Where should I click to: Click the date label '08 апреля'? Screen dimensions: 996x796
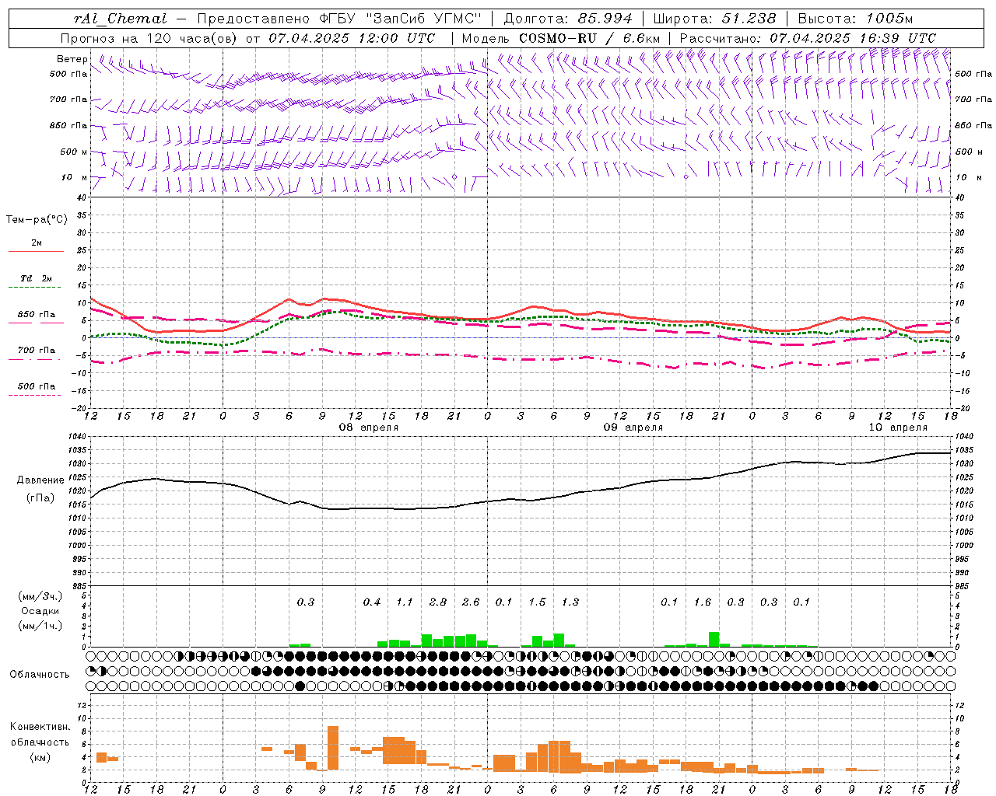[369, 428]
